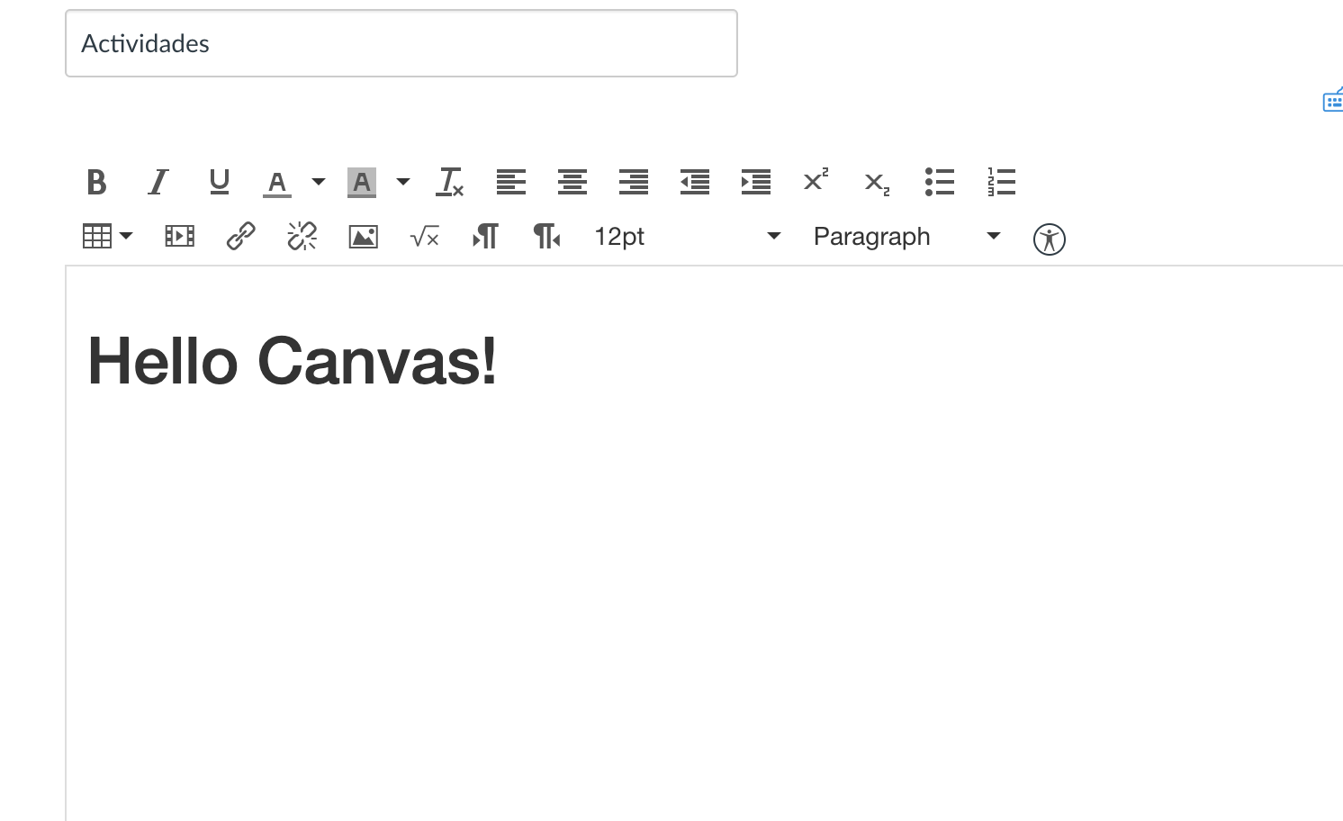
Task: Underline the selected text
Action: click(219, 182)
